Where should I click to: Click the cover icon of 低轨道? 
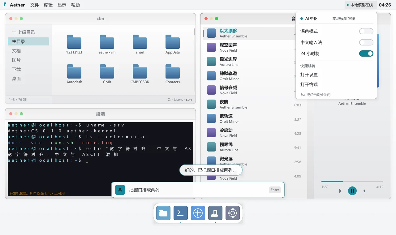(x=211, y=118)
